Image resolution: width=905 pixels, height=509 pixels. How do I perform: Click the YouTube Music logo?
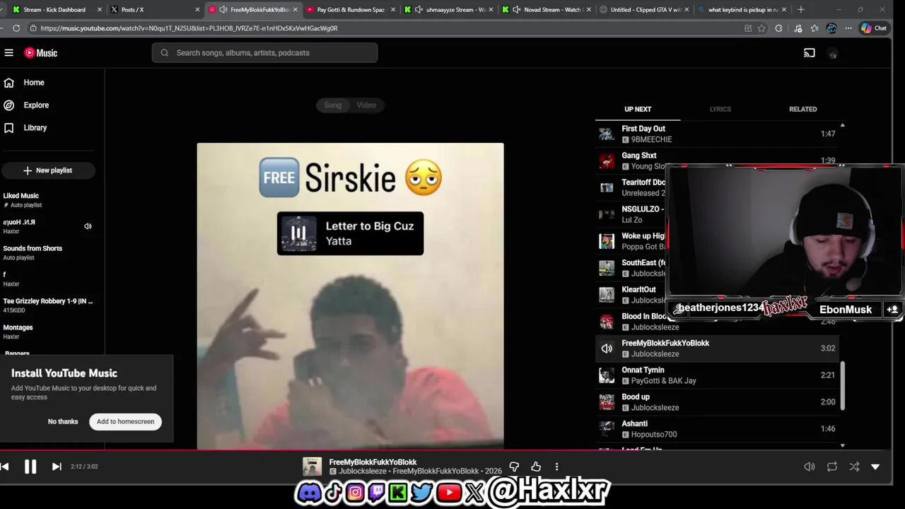pyautogui.click(x=40, y=53)
